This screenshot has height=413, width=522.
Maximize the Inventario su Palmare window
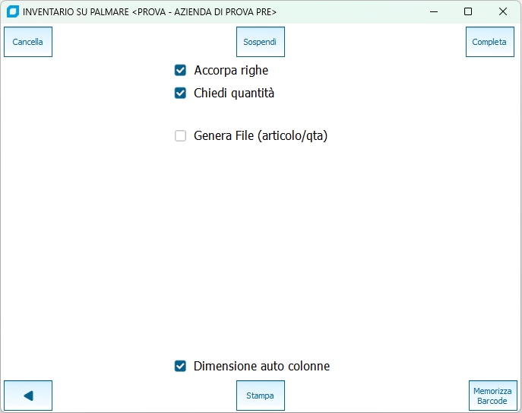point(468,12)
